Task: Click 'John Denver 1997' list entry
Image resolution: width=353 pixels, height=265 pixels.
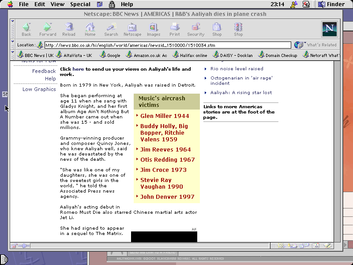Action: [x=167, y=197]
